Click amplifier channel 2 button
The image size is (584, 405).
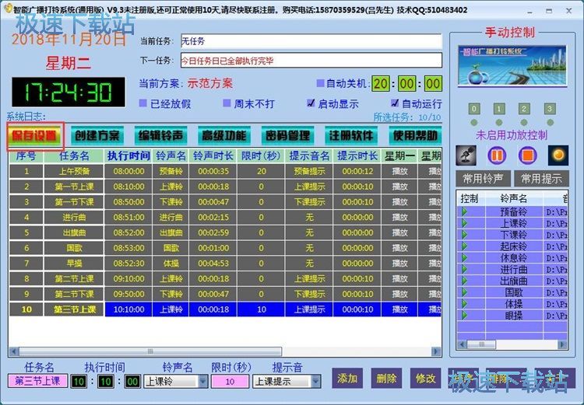click(524, 109)
